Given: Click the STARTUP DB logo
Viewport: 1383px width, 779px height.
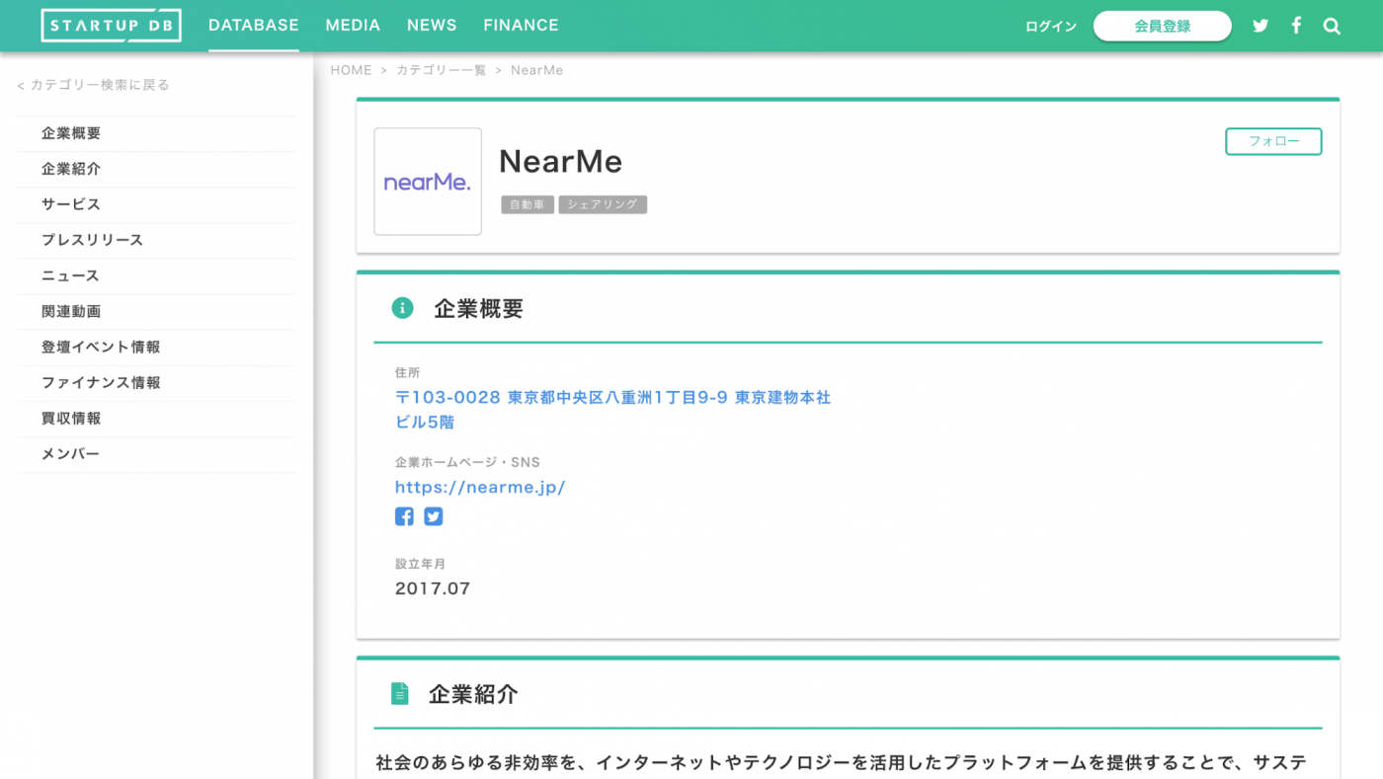Looking at the screenshot, I should pyautogui.click(x=111, y=25).
